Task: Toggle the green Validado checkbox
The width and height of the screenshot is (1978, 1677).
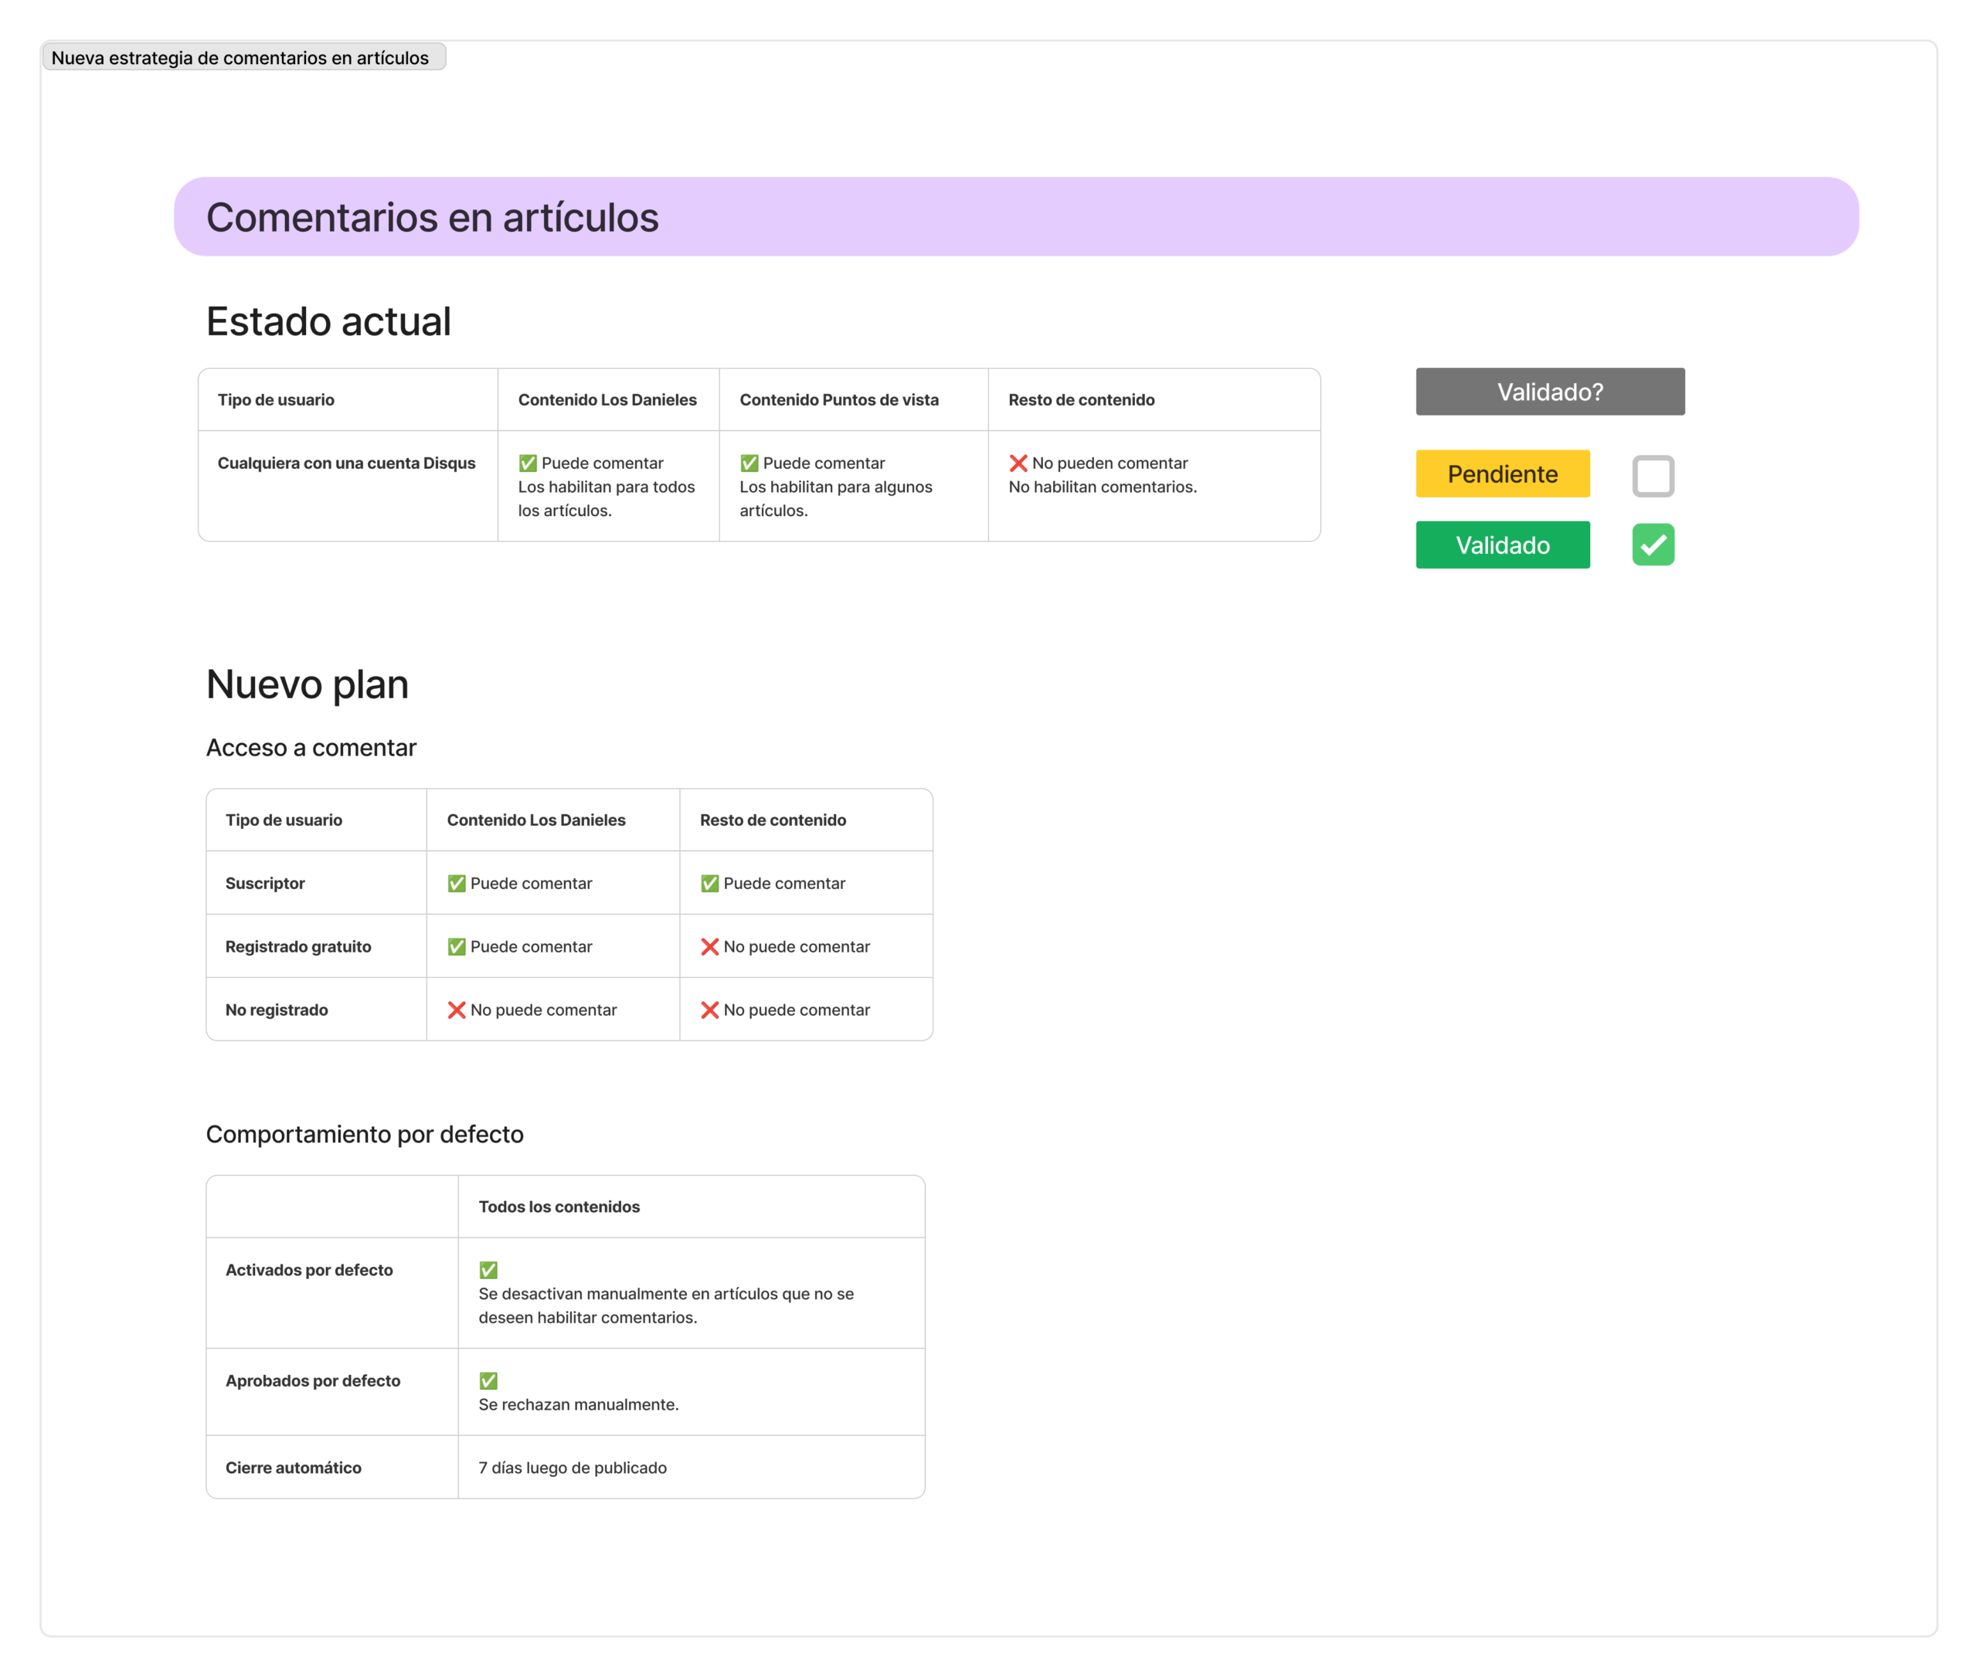Action: (x=1653, y=545)
